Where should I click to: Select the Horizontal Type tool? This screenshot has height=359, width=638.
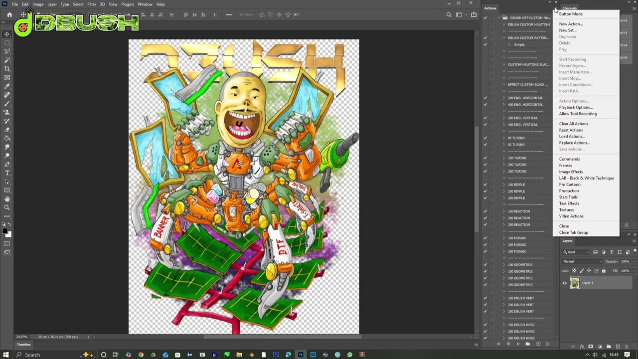(7, 173)
